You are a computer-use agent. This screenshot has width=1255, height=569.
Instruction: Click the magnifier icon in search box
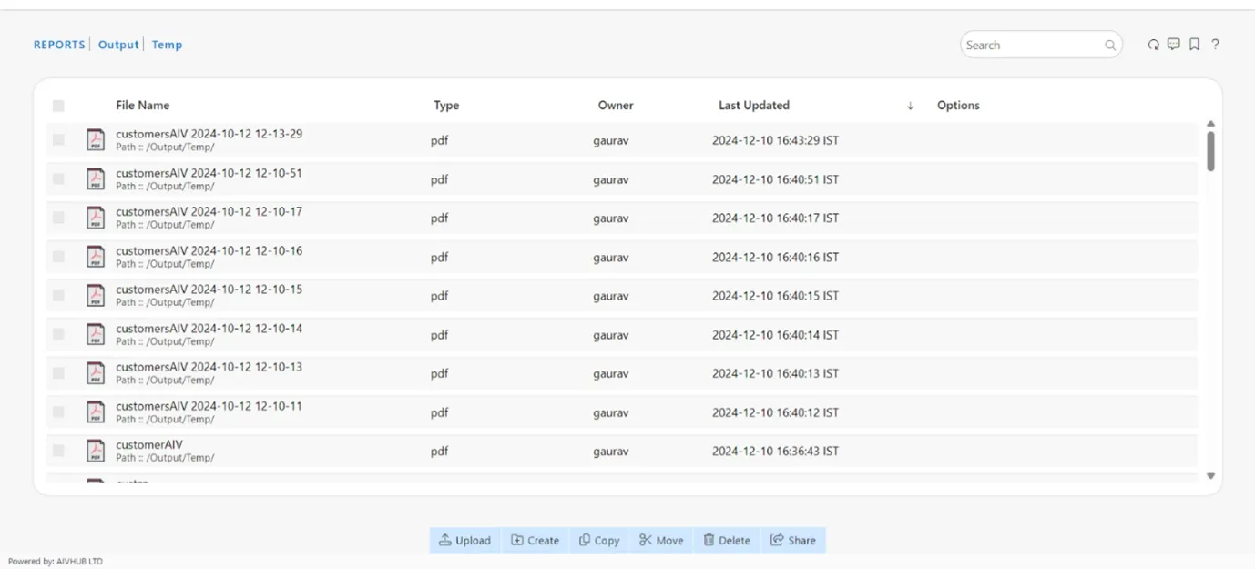[x=1110, y=46]
